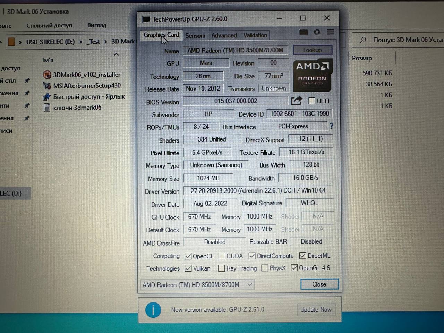Click the GPU Clock value 670 MHz
444x333 pixels.
pyautogui.click(x=199, y=217)
